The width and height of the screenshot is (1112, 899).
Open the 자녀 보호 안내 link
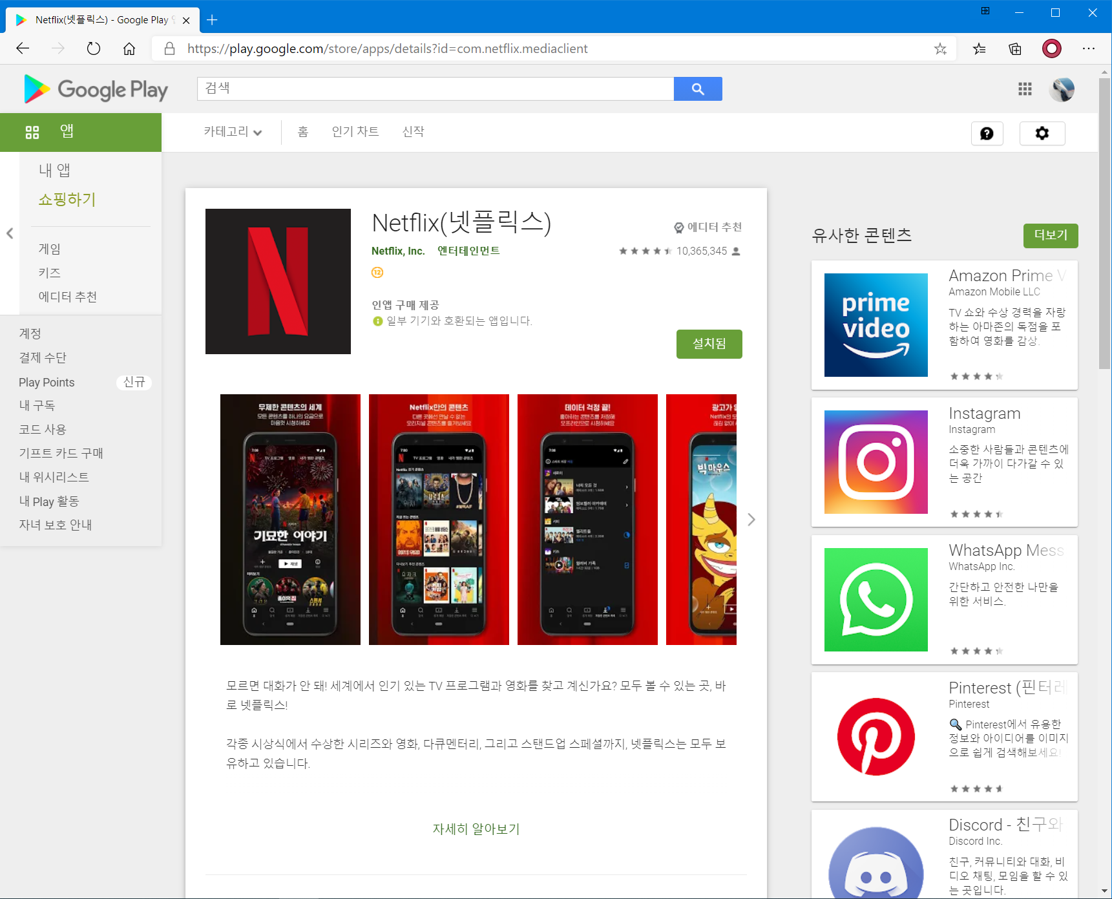[x=56, y=525]
